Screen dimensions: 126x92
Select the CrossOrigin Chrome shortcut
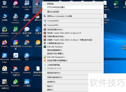click(x=27, y=44)
